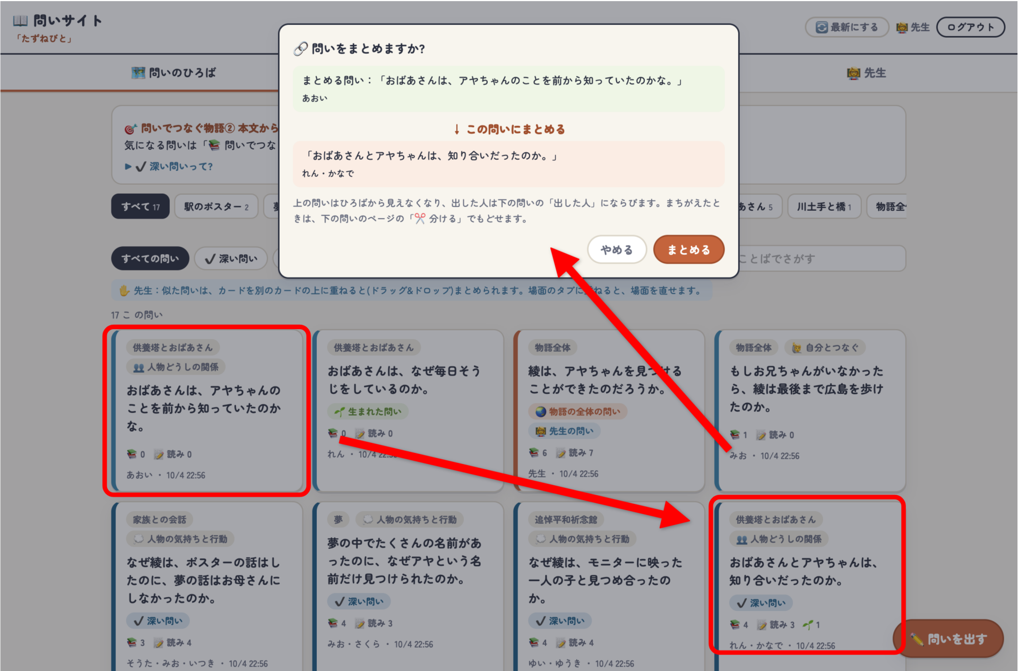The width and height of the screenshot is (1019, 671).
Task: Click the book icon beside 問いサイト
Action: pos(20,21)
